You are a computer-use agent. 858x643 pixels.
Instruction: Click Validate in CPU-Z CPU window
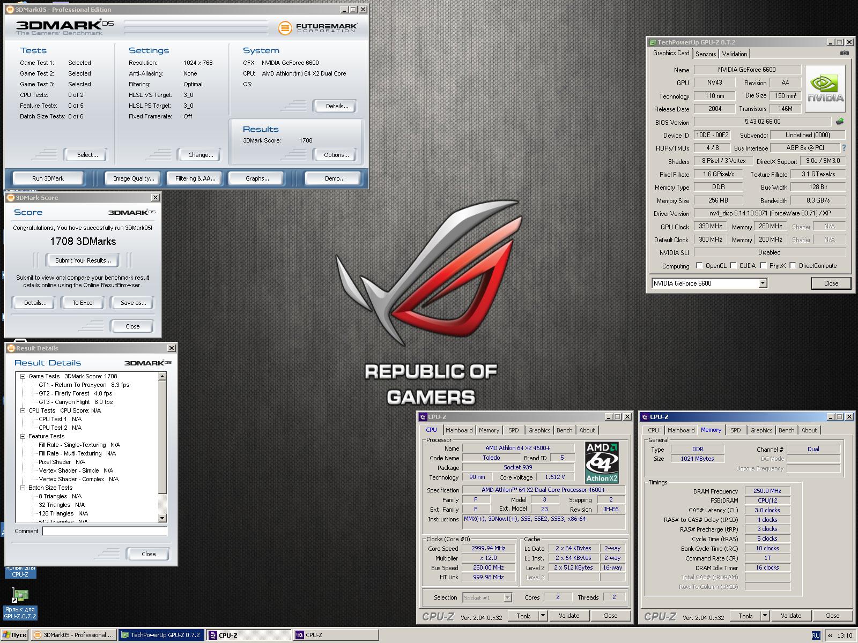click(x=569, y=616)
